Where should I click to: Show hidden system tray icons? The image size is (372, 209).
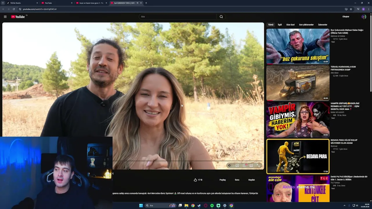344,206
